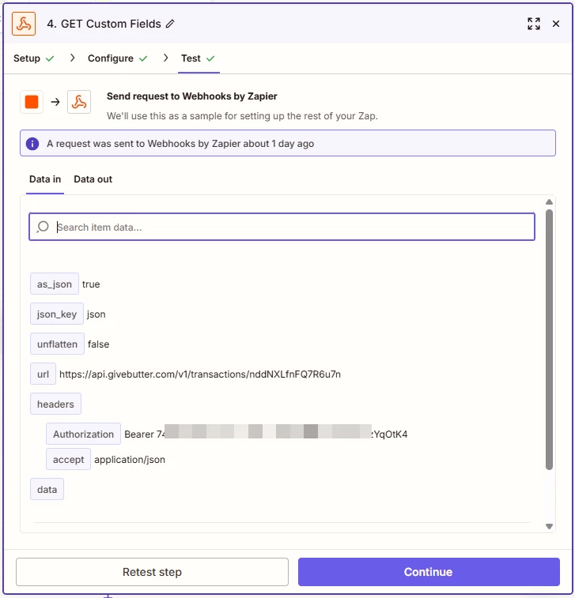575x598 pixels.
Task: Click scrollbar down arrow in data panel
Action: point(549,526)
